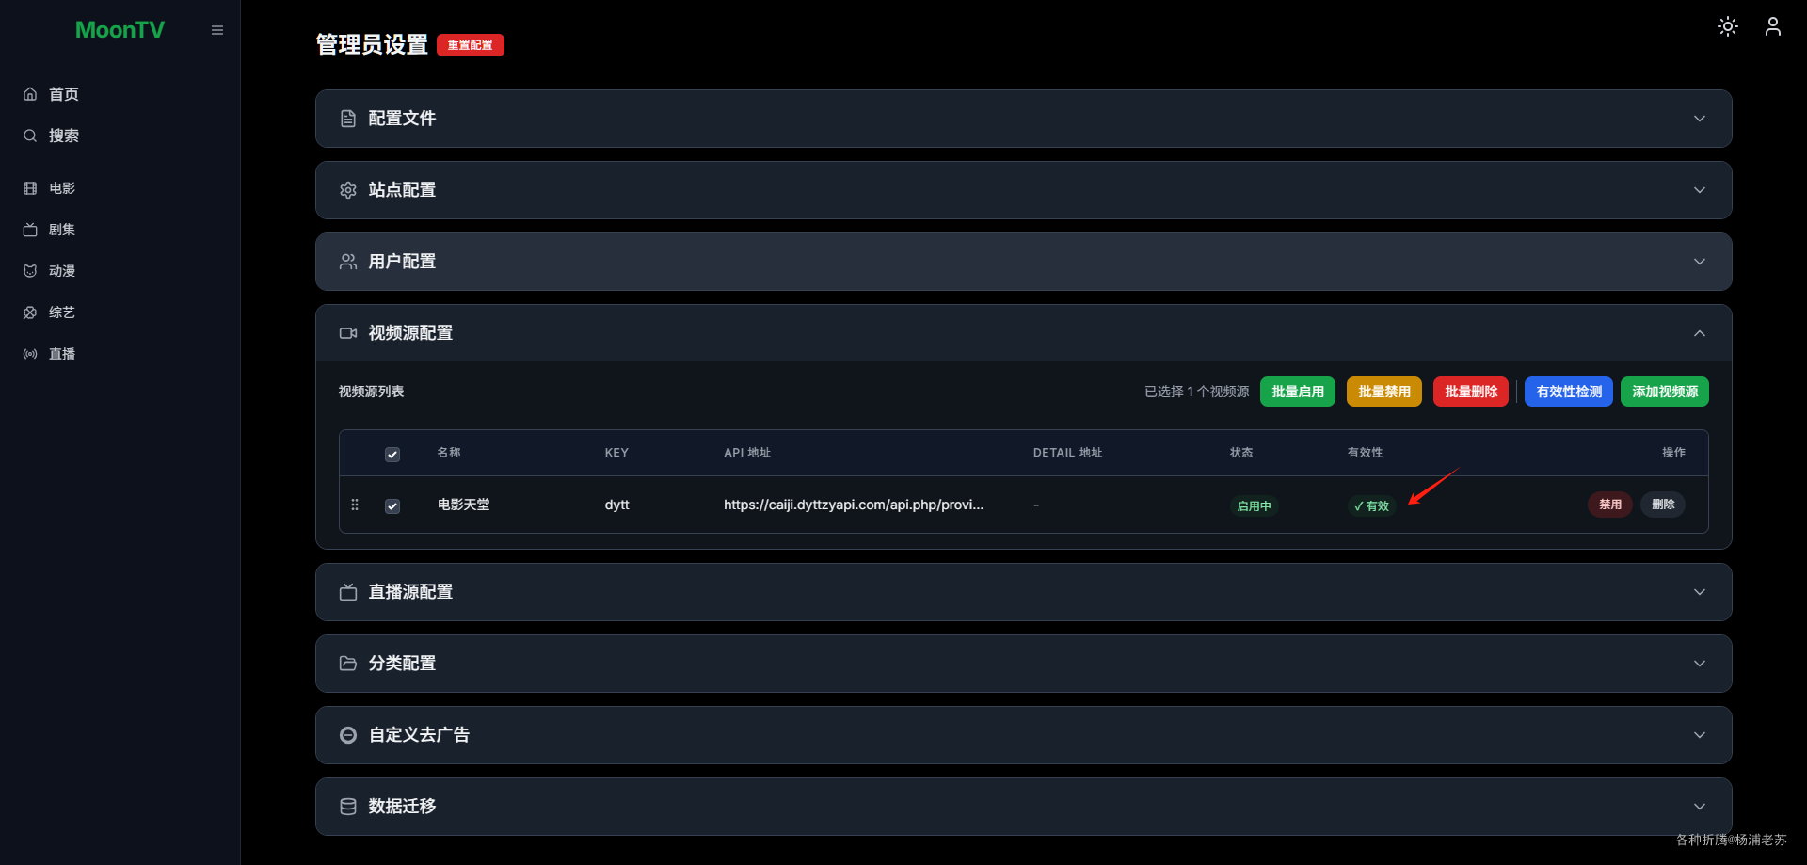Viewport: 1807px width, 865px height.
Task: Toggle the select-all checkbox in the table header
Action: pos(392,454)
